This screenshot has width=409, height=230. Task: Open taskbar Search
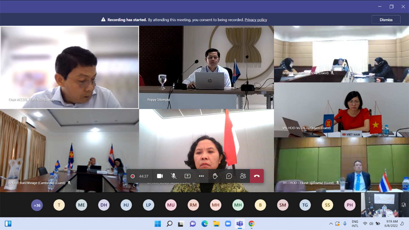(169, 224)
